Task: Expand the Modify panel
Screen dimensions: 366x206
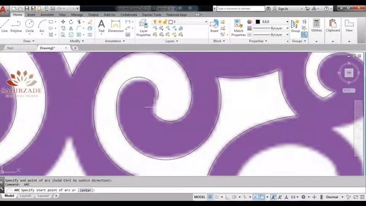Action: (77, 41)
